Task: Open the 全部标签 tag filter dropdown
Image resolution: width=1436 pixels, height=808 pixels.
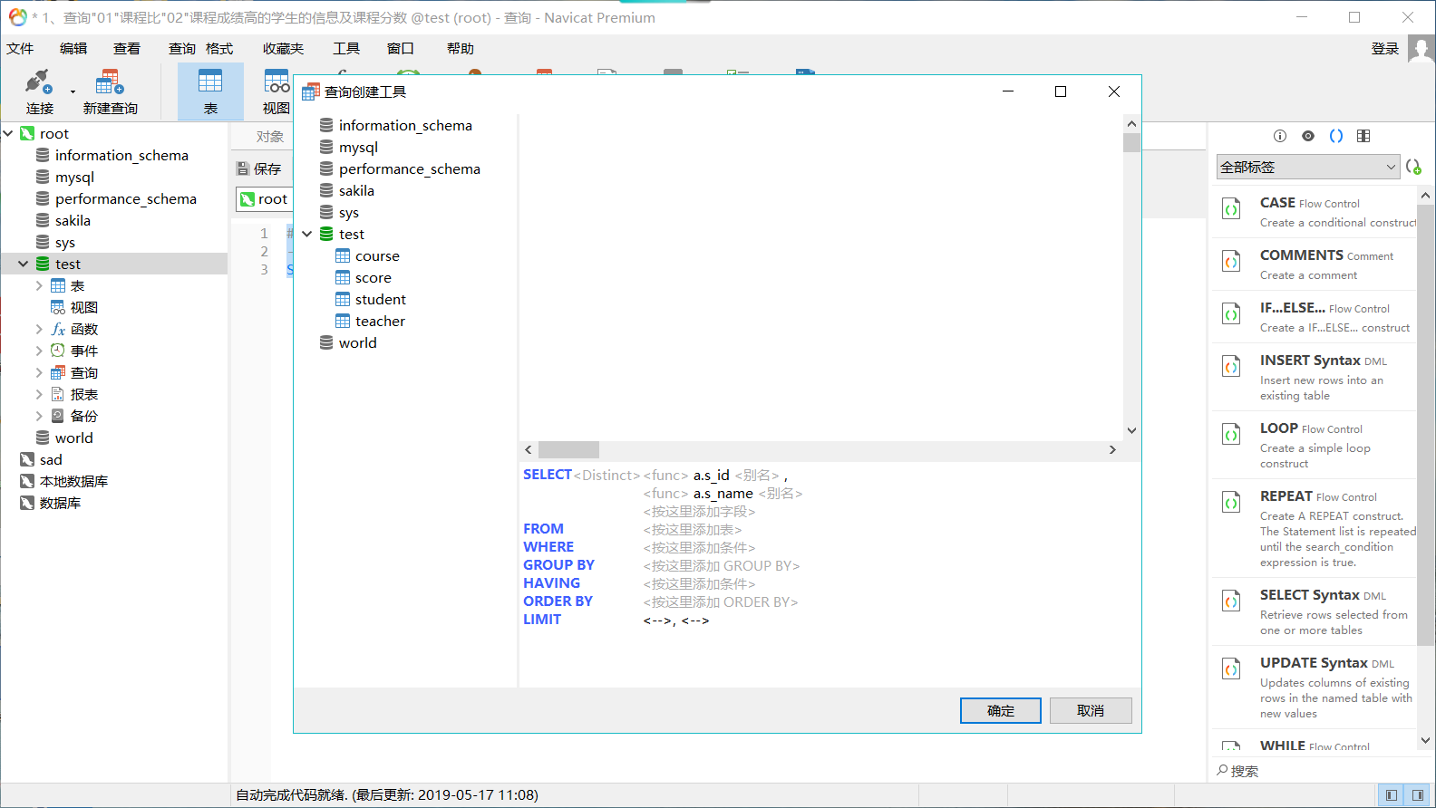Action: (x=1308, y=167)
